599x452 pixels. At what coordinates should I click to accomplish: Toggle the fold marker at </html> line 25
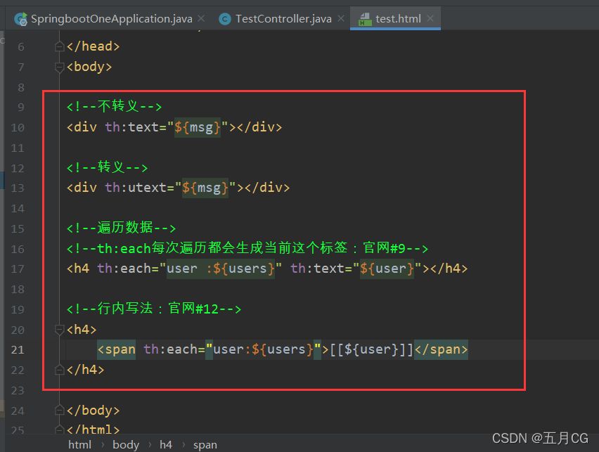point(59,430)
